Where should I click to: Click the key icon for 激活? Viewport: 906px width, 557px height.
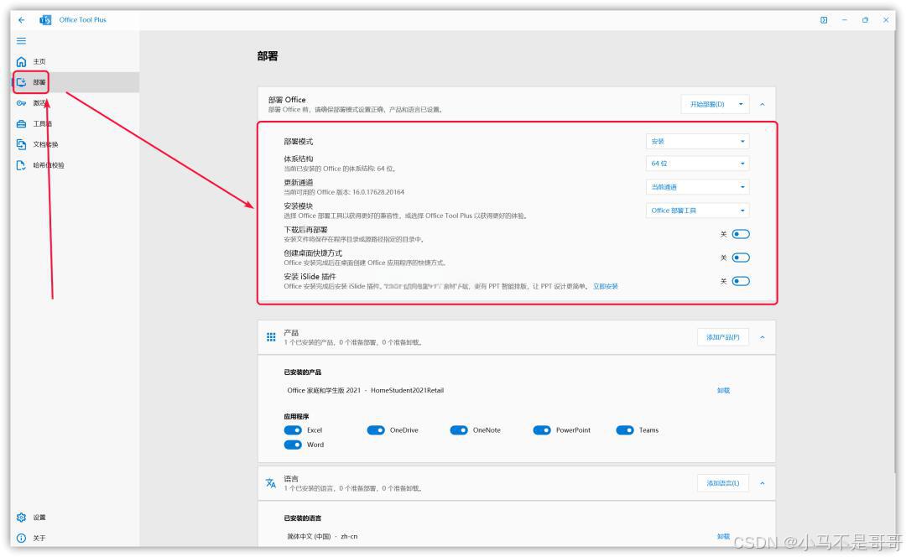pyautogui.click(x=21, y=103)
